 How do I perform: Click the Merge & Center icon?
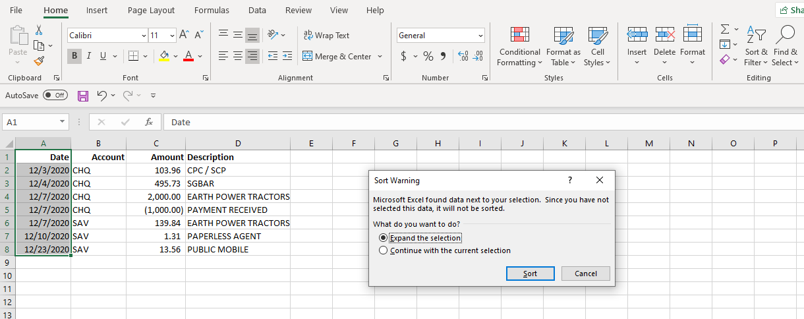click(x=308, y=57)
